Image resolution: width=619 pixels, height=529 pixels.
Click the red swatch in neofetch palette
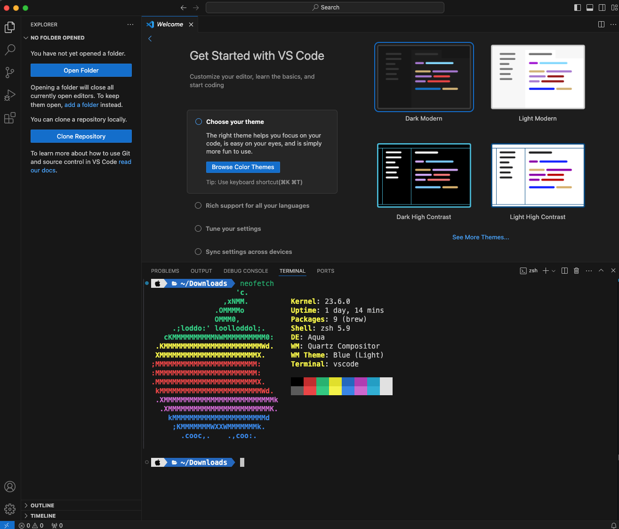[x=310, y=386]
